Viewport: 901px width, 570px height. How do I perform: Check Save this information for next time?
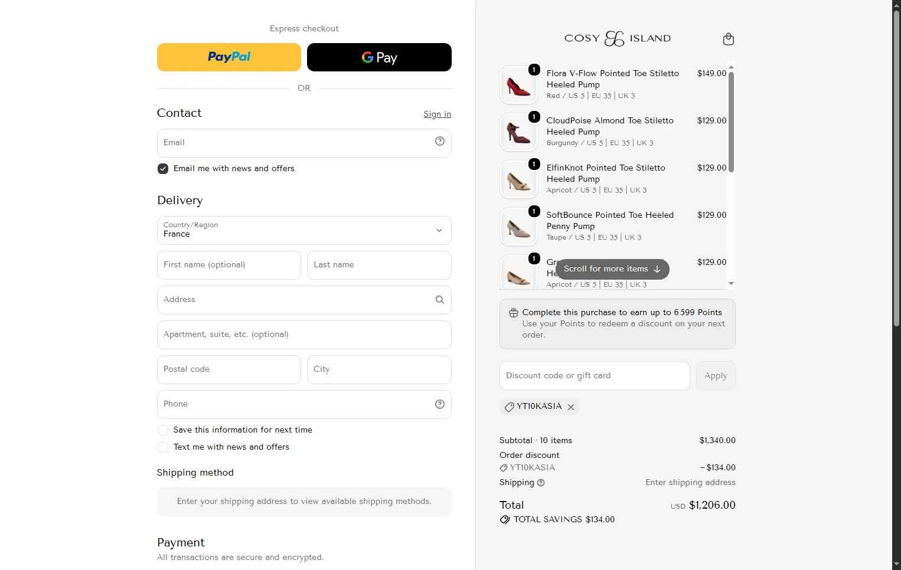[163, 430]
